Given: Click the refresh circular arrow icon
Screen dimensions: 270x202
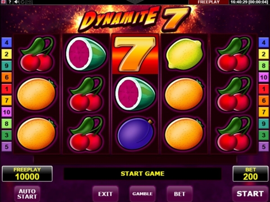Looking at the screenshot, I should tap(22, 2).
